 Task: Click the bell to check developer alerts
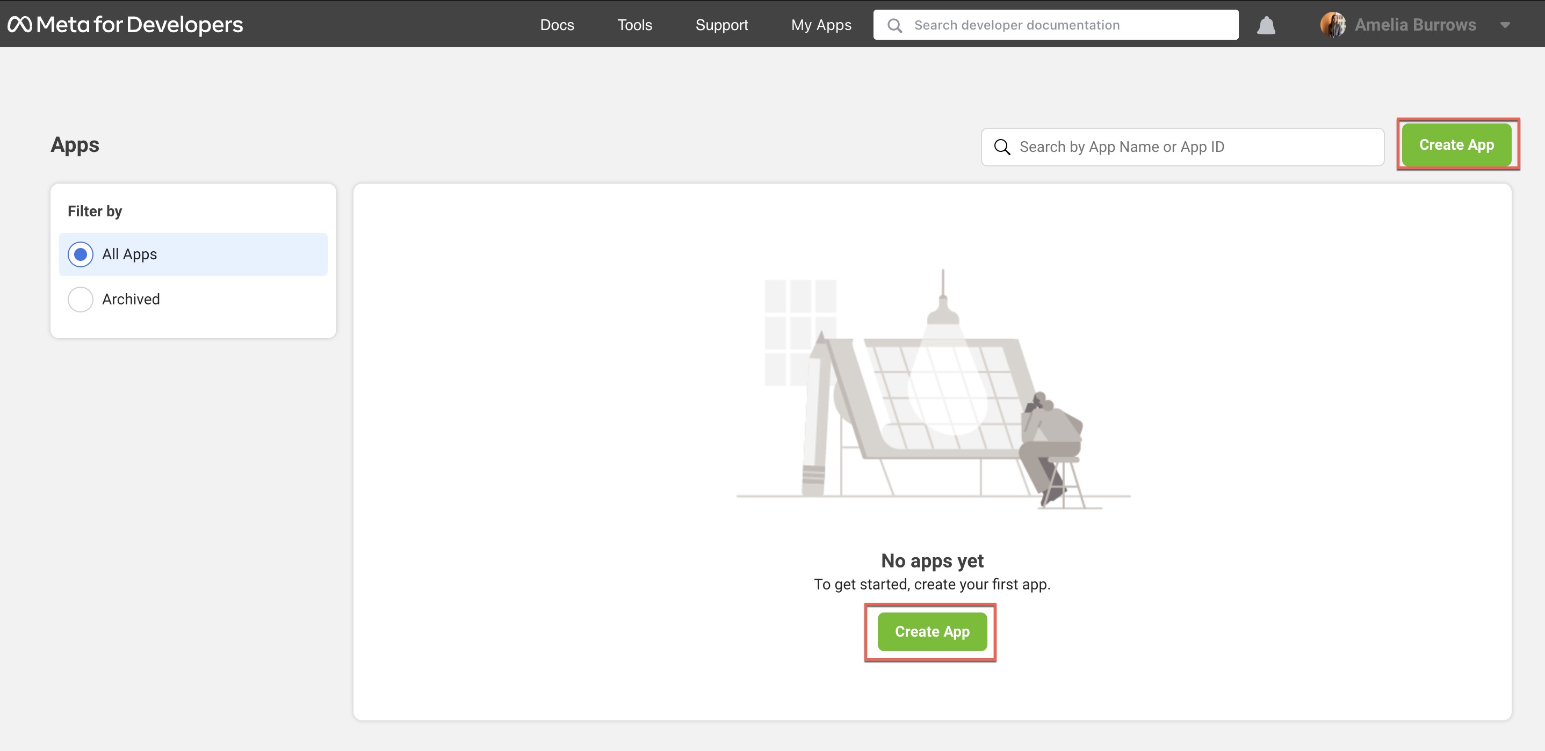point(1266,25)
